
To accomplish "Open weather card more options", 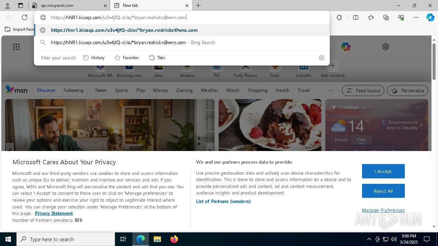I will click(x=417, y=107).
